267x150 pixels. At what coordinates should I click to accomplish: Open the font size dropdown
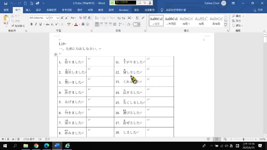pyautogui.click(x=58, y=18)
